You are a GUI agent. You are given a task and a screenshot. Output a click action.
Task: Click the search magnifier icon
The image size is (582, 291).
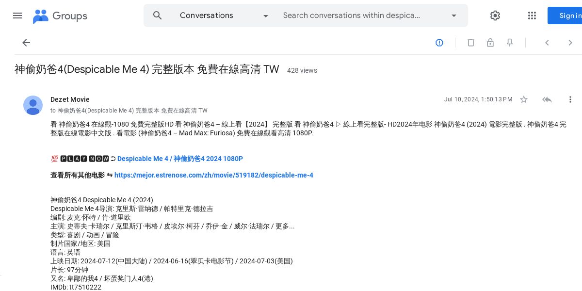click(157, 16)
